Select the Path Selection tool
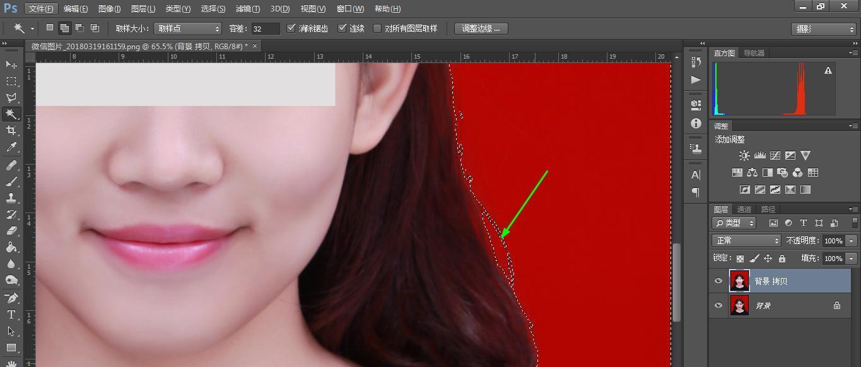The height and width of the screenshot is (367, 861). point(11,331)
